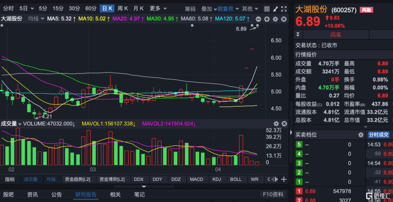Enable the 资金博弈[L2] indicator
393x202 pixels.
pyautogui.click(x=112, y=179)
